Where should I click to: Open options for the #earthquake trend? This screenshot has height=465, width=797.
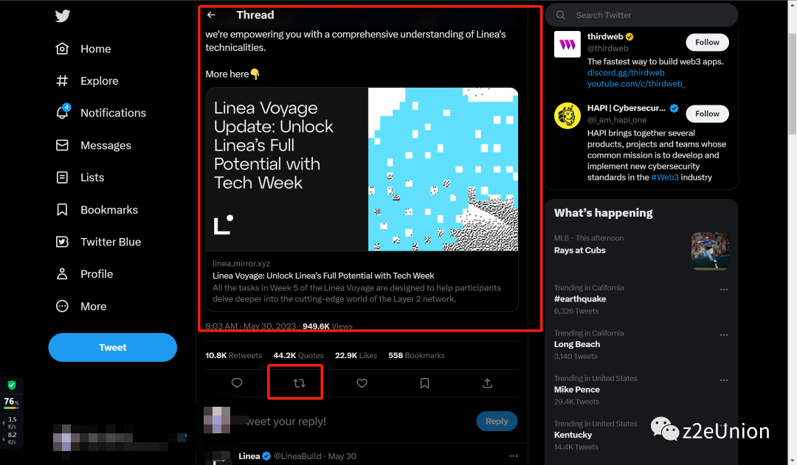[x=724, y=290]
